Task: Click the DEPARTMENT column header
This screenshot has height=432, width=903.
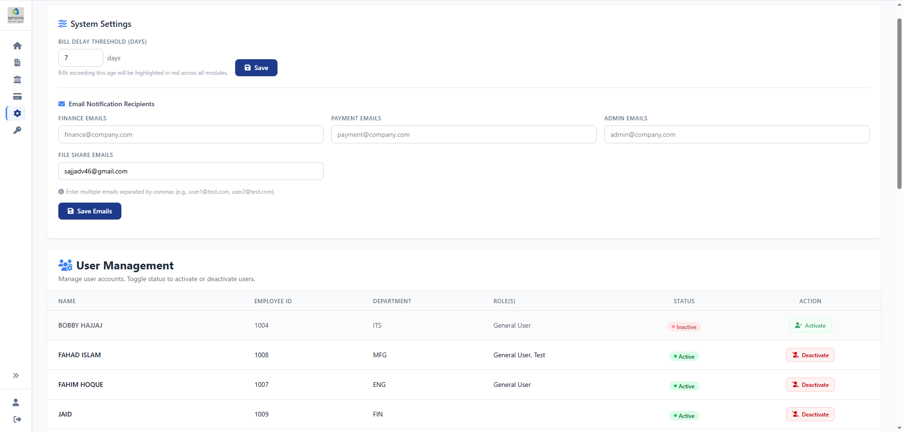Action: click(392, 301)
